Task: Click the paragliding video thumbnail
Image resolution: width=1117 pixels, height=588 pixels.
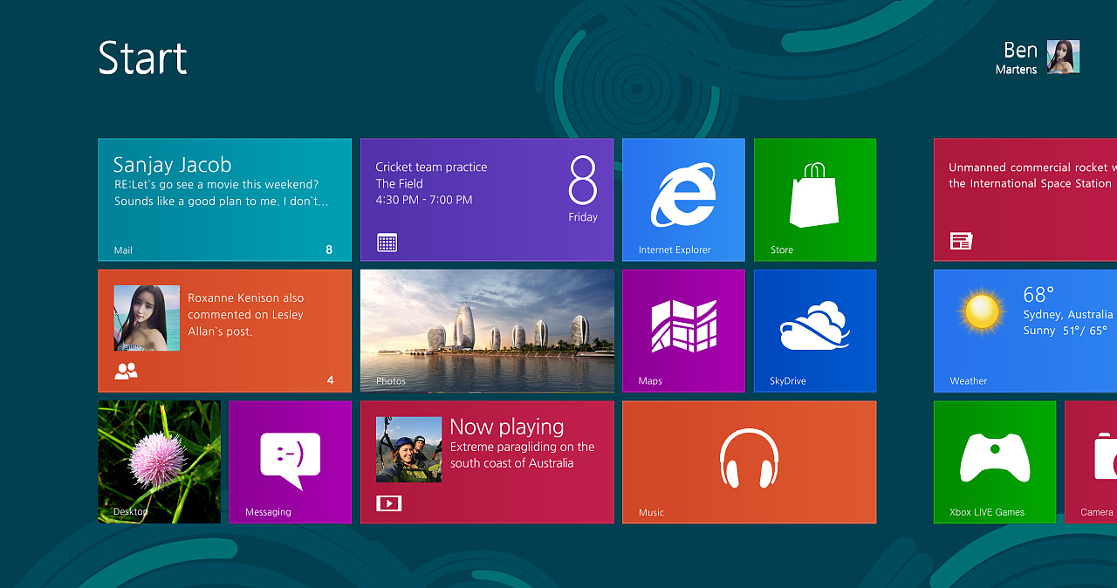Action: pos(408,449)
